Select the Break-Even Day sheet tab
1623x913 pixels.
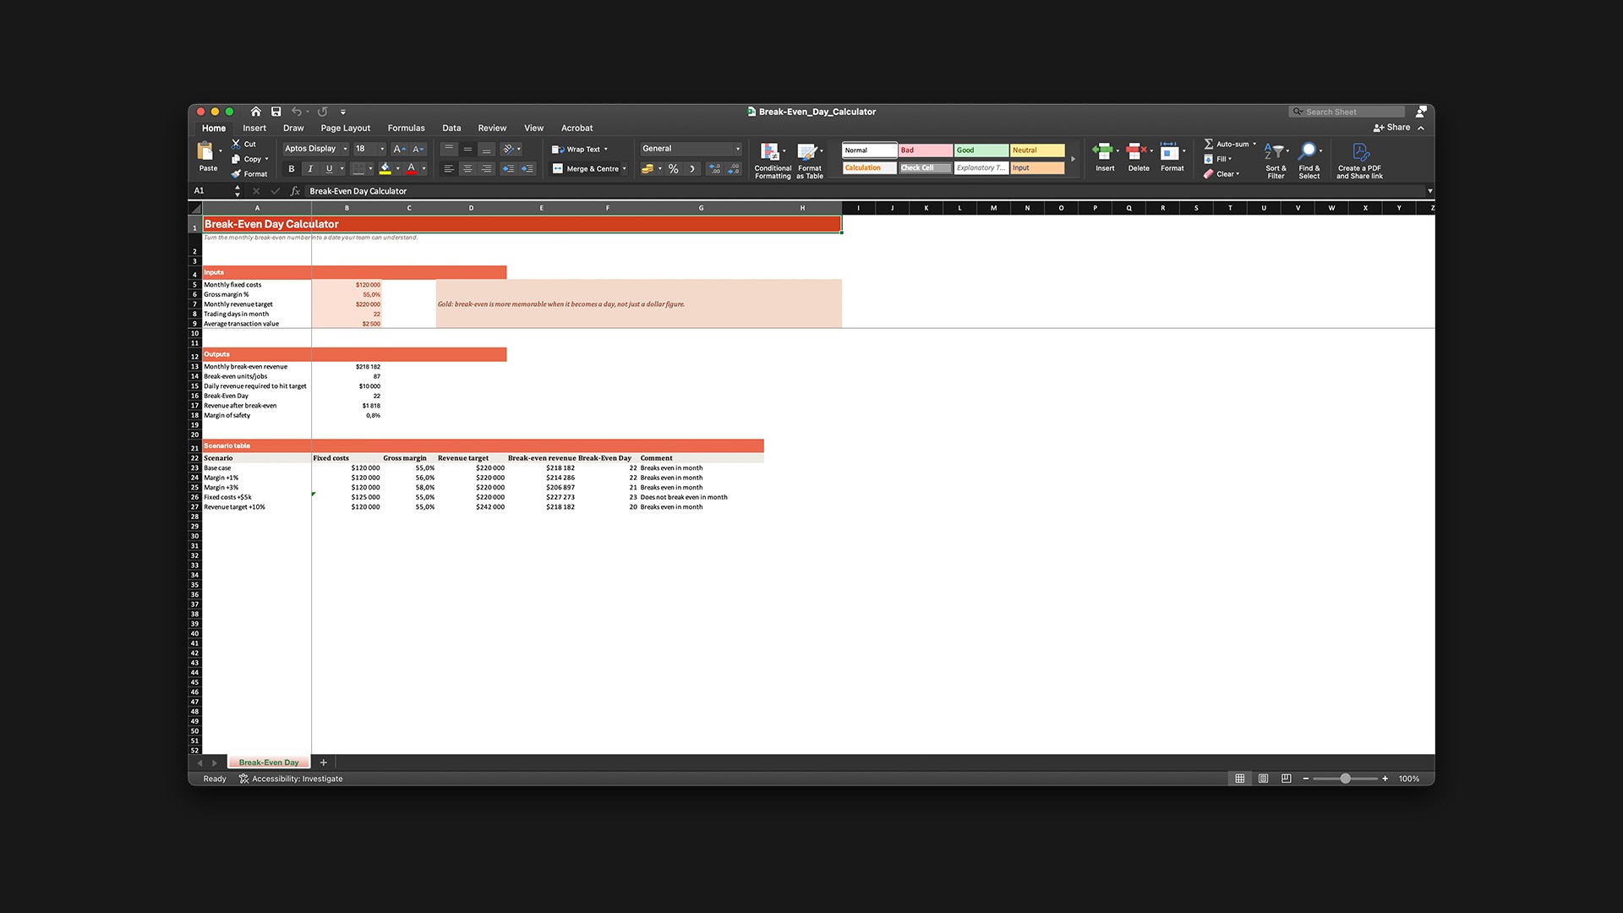(x=269, y=763)
